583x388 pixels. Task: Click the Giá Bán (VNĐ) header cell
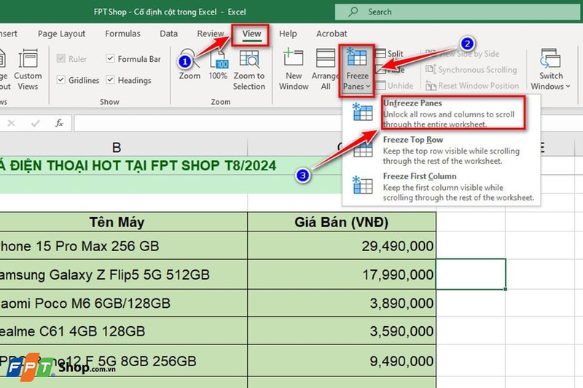(x=342, y=222)
